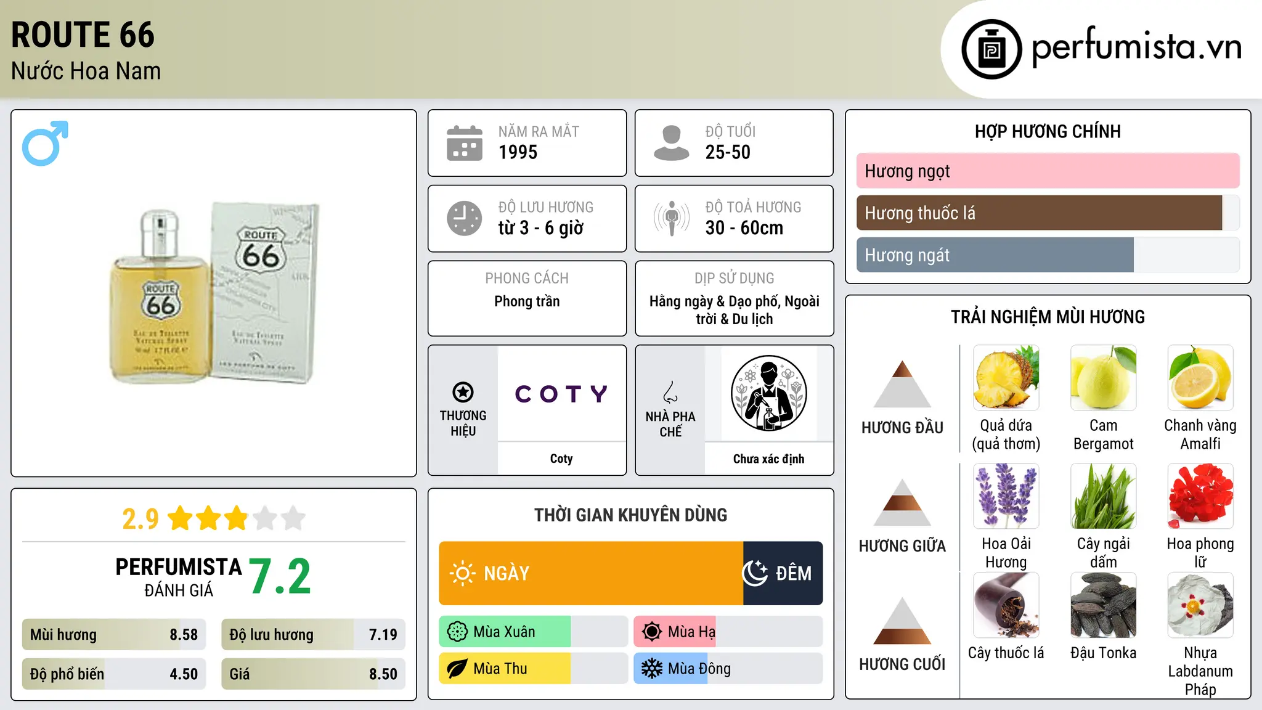
Task: Click the Cây thuốc lá note label
Action: [x=1006, y=653]
